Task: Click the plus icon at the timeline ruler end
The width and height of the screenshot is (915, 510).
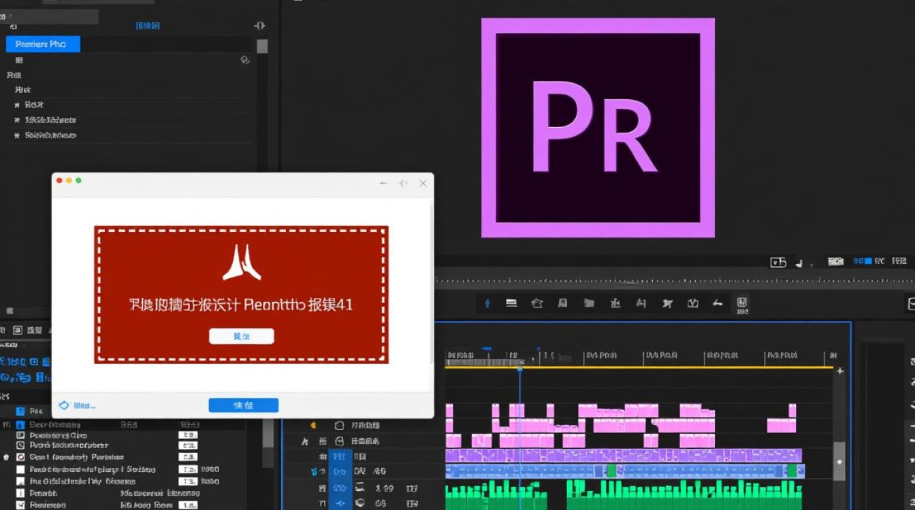Action: click(x=840, y=371)
